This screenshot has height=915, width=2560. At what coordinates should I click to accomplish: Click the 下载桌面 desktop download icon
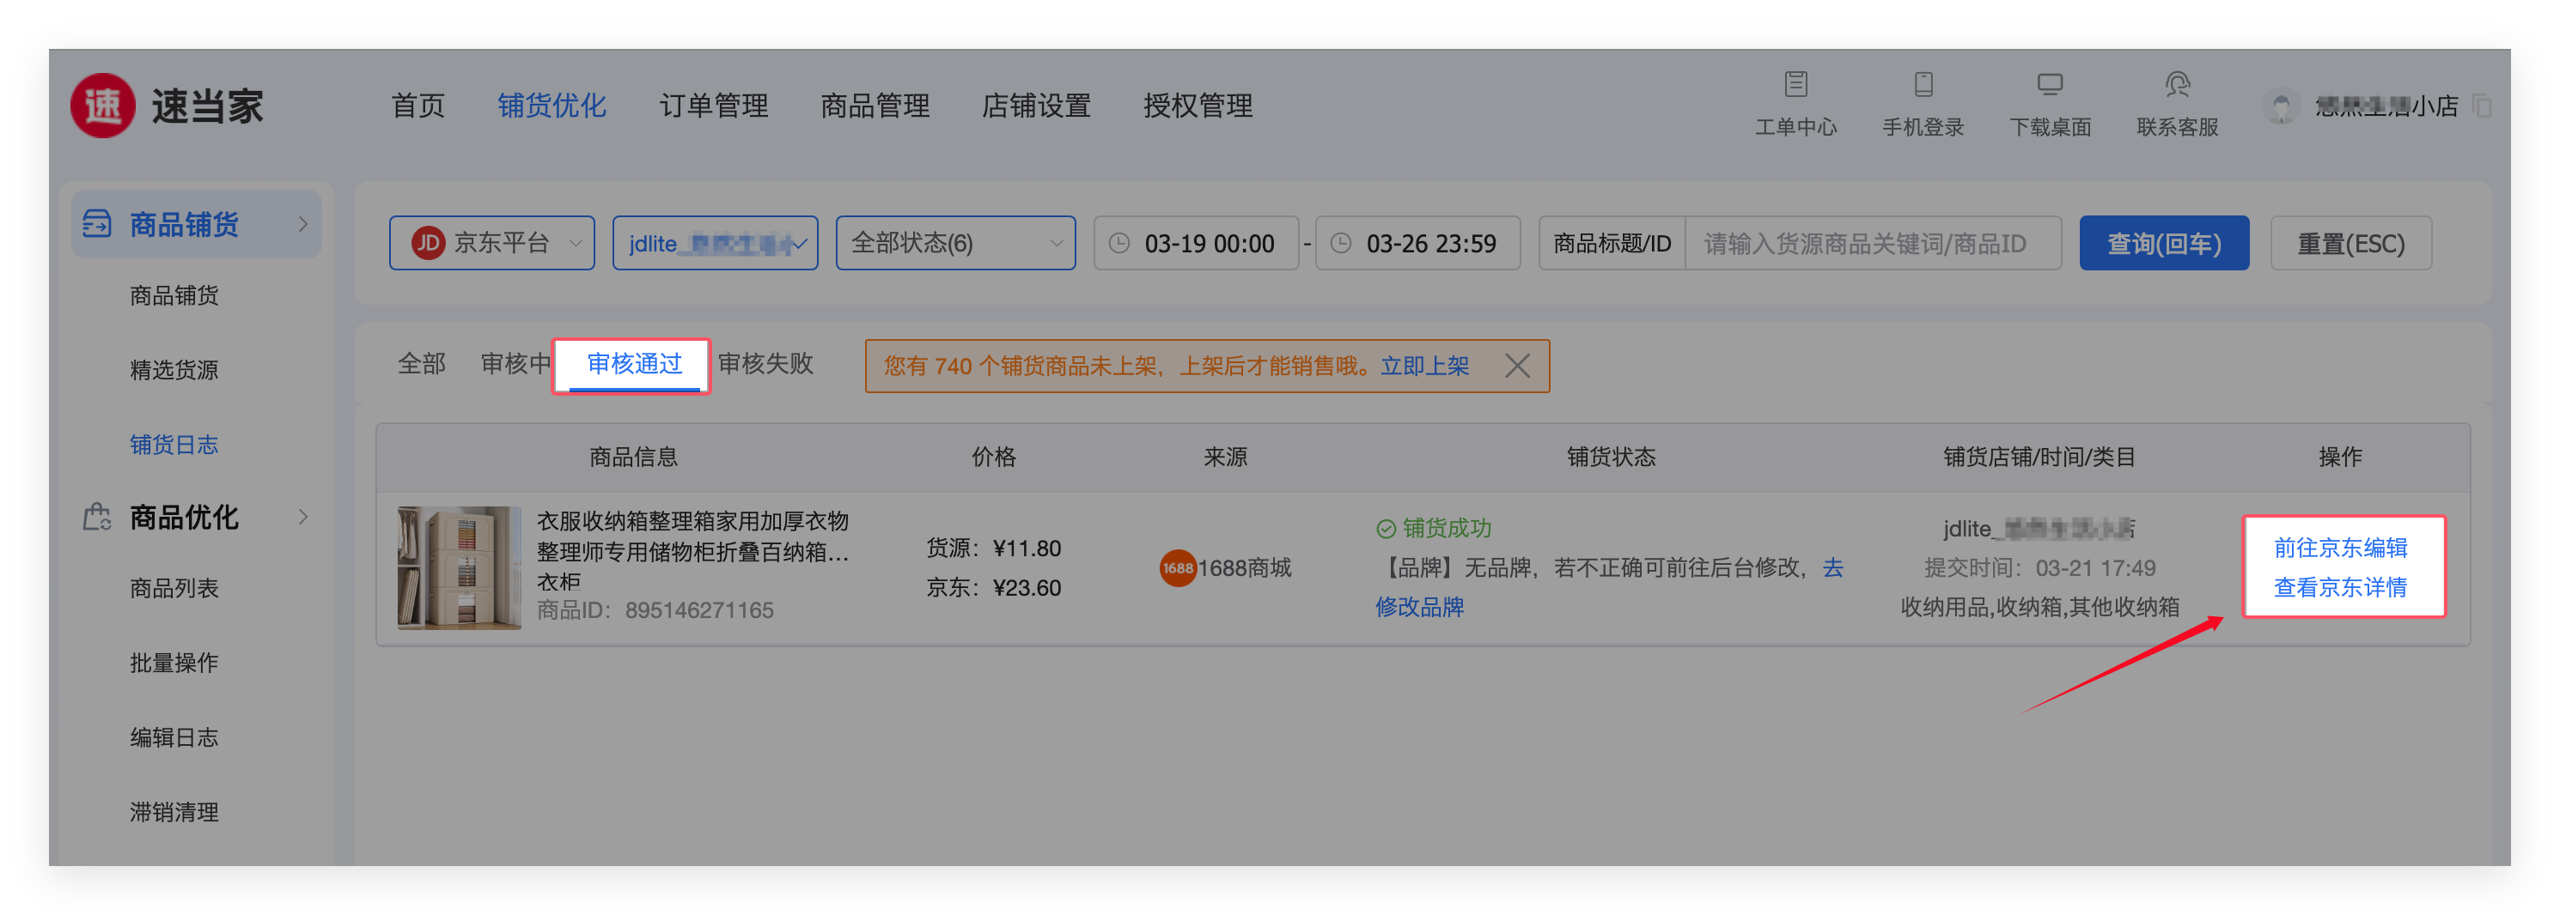point(2049,84)
